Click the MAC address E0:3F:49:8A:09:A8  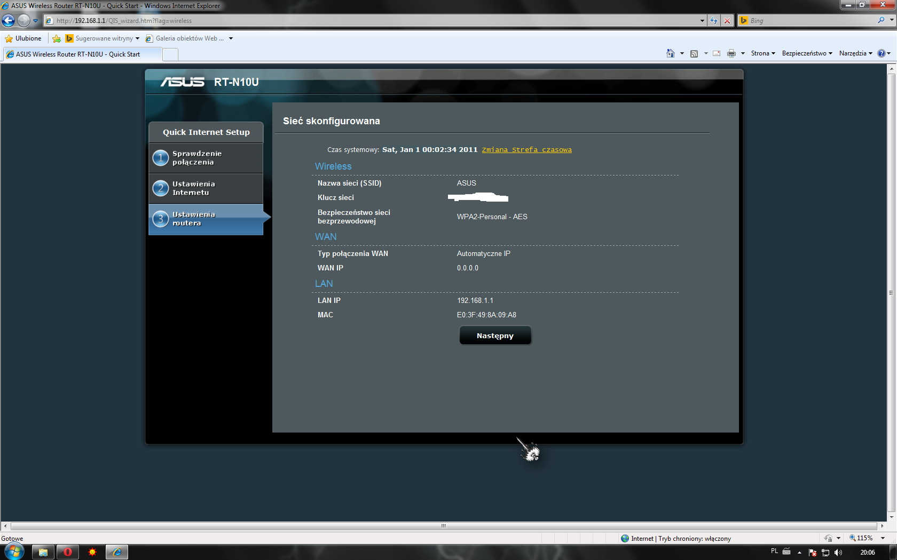pos(486,315)
